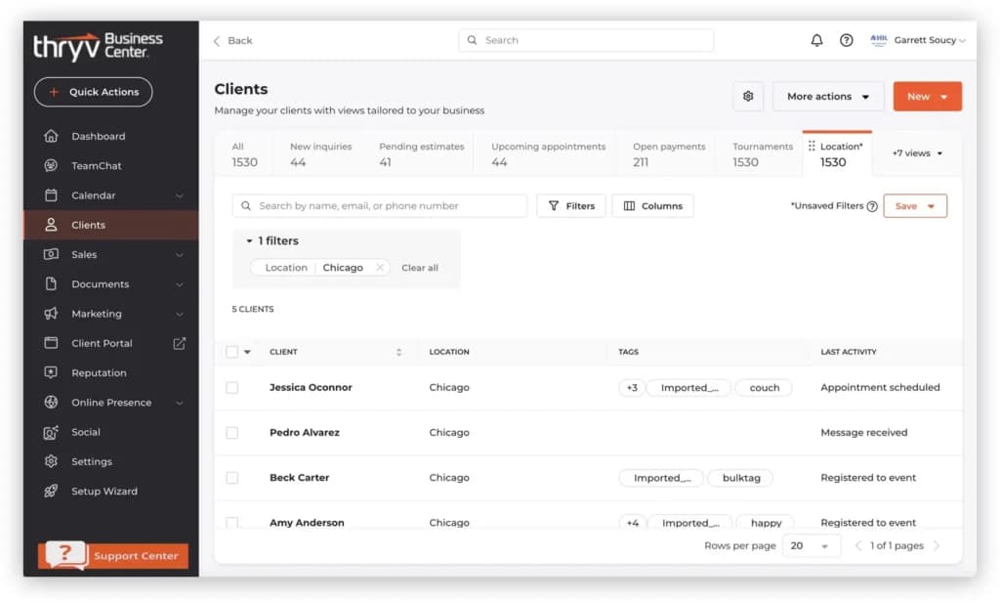This screenshot has width=1000, height=603.
Task: Click the clients view settings gear button
Action: [x=748, y=97]
